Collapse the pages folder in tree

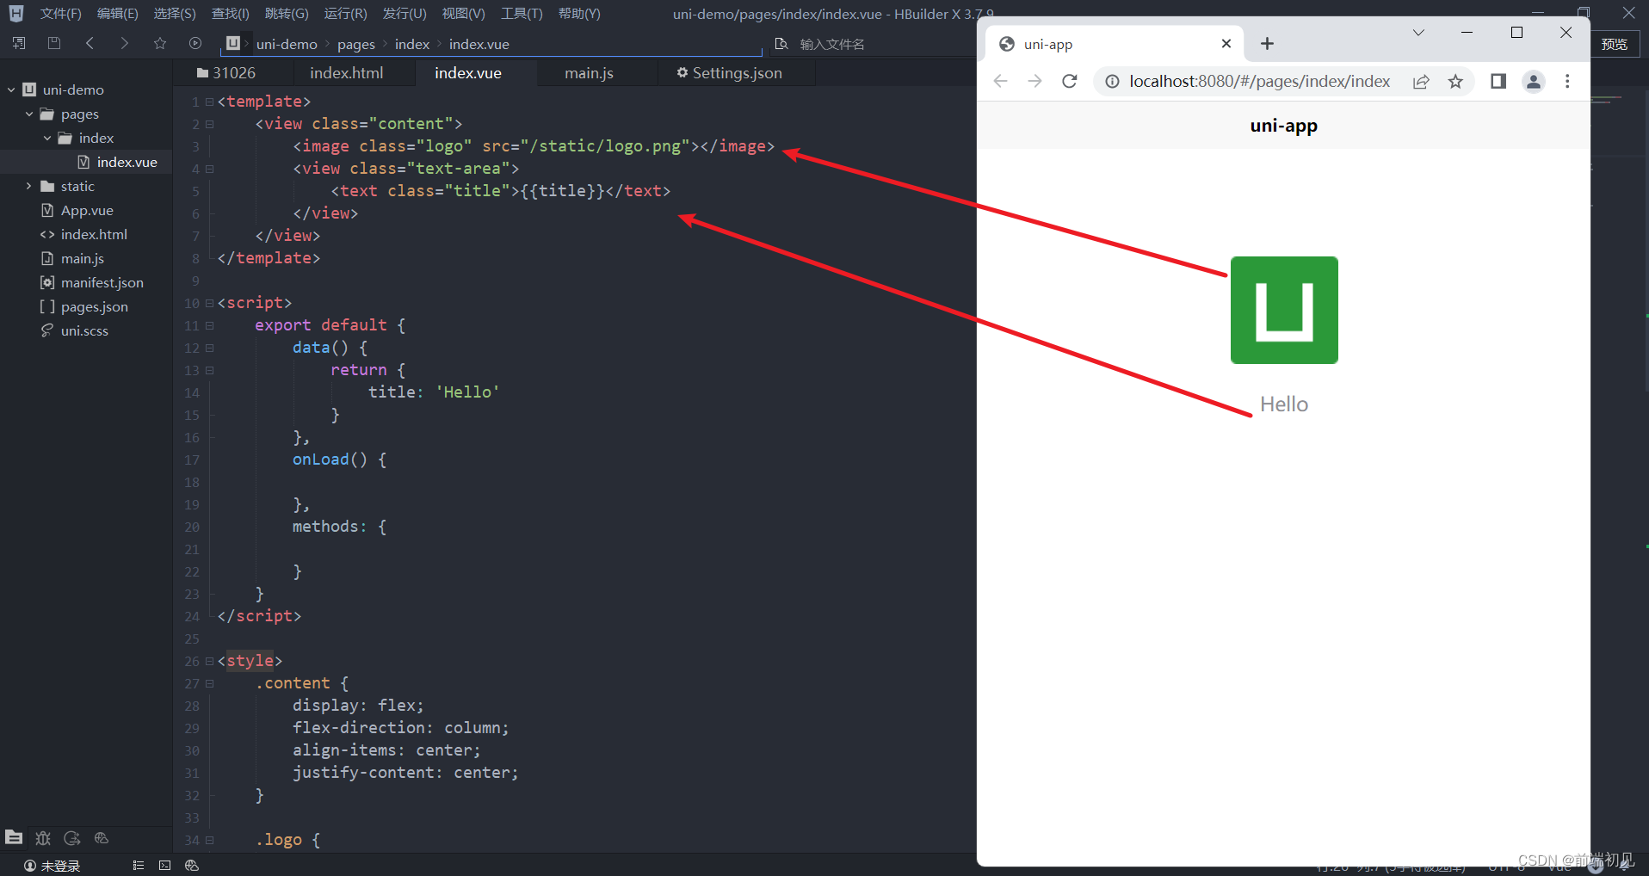(x=29, y=114)
